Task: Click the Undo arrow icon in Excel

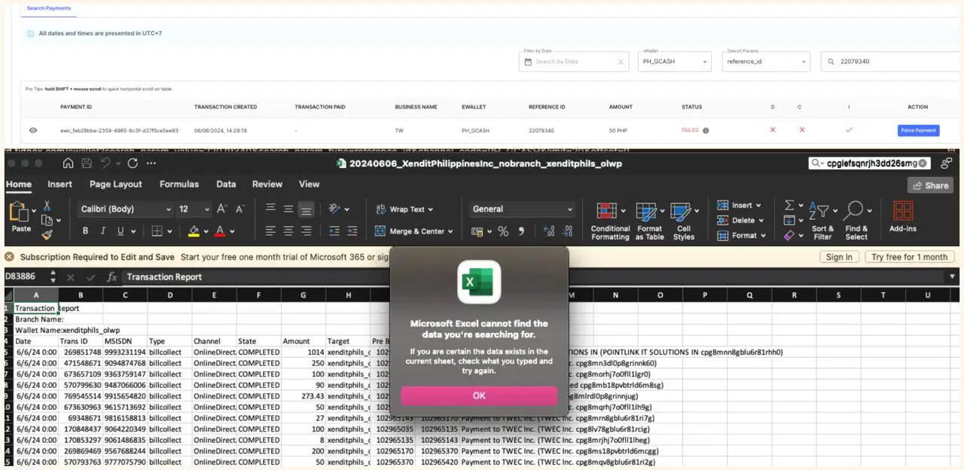Action: 105,163
